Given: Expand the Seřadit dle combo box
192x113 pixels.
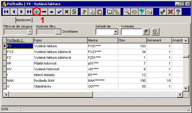Looking at the screenshot, I should (x=116, y=32).
